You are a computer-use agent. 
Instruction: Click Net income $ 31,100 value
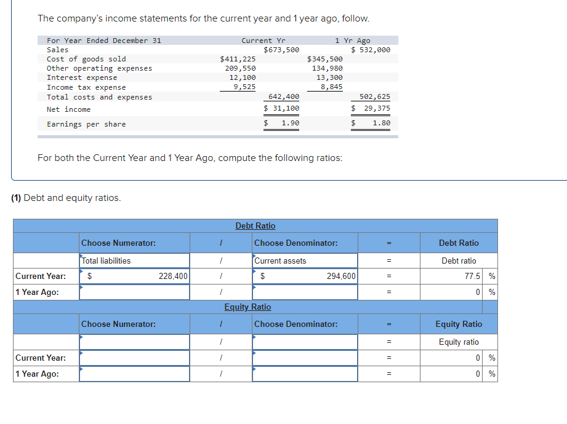[x=281, y=108]
